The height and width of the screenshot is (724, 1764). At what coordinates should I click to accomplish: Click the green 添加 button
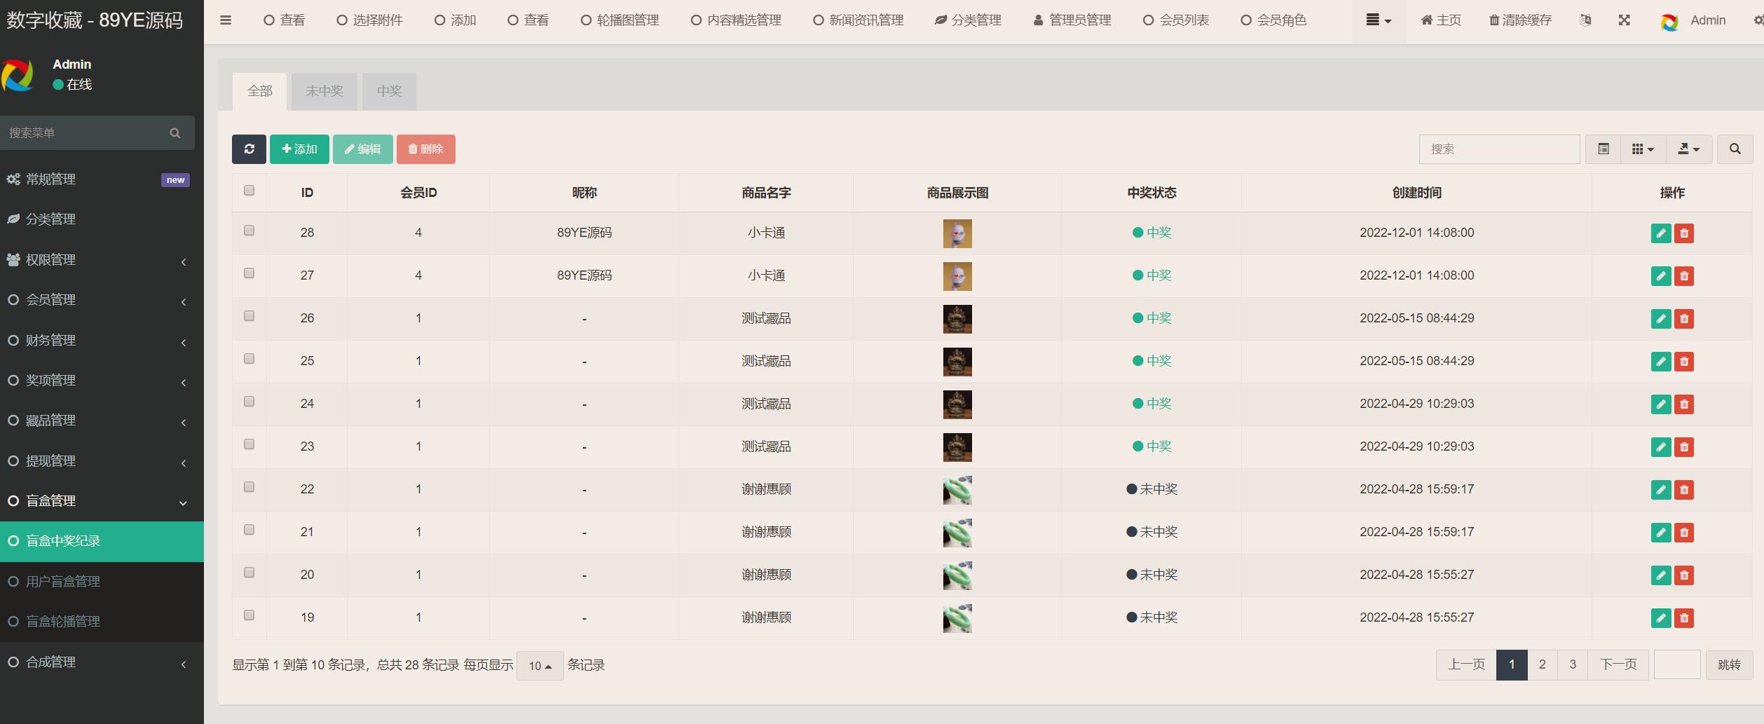(x=299, y=149)
